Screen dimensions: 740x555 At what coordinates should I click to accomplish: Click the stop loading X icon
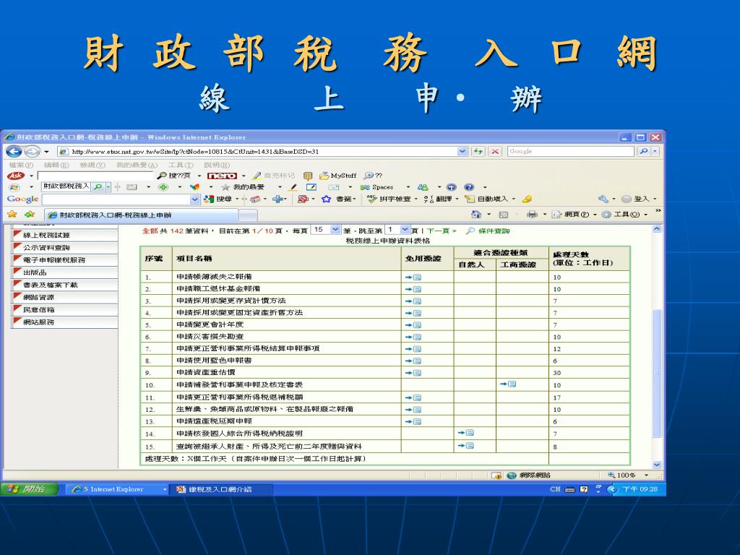coord(494,152)
